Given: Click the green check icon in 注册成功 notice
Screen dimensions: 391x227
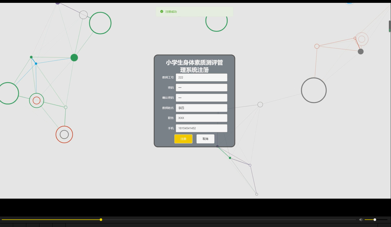Looking at the screenshot, I should [162, 12].
